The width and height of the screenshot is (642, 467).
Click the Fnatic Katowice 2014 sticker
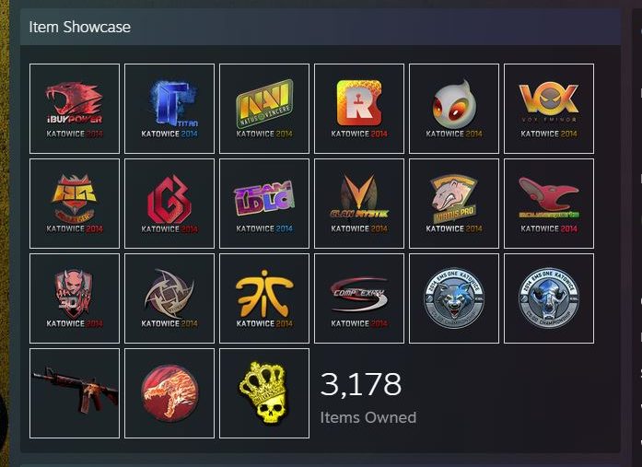[264, 298]
